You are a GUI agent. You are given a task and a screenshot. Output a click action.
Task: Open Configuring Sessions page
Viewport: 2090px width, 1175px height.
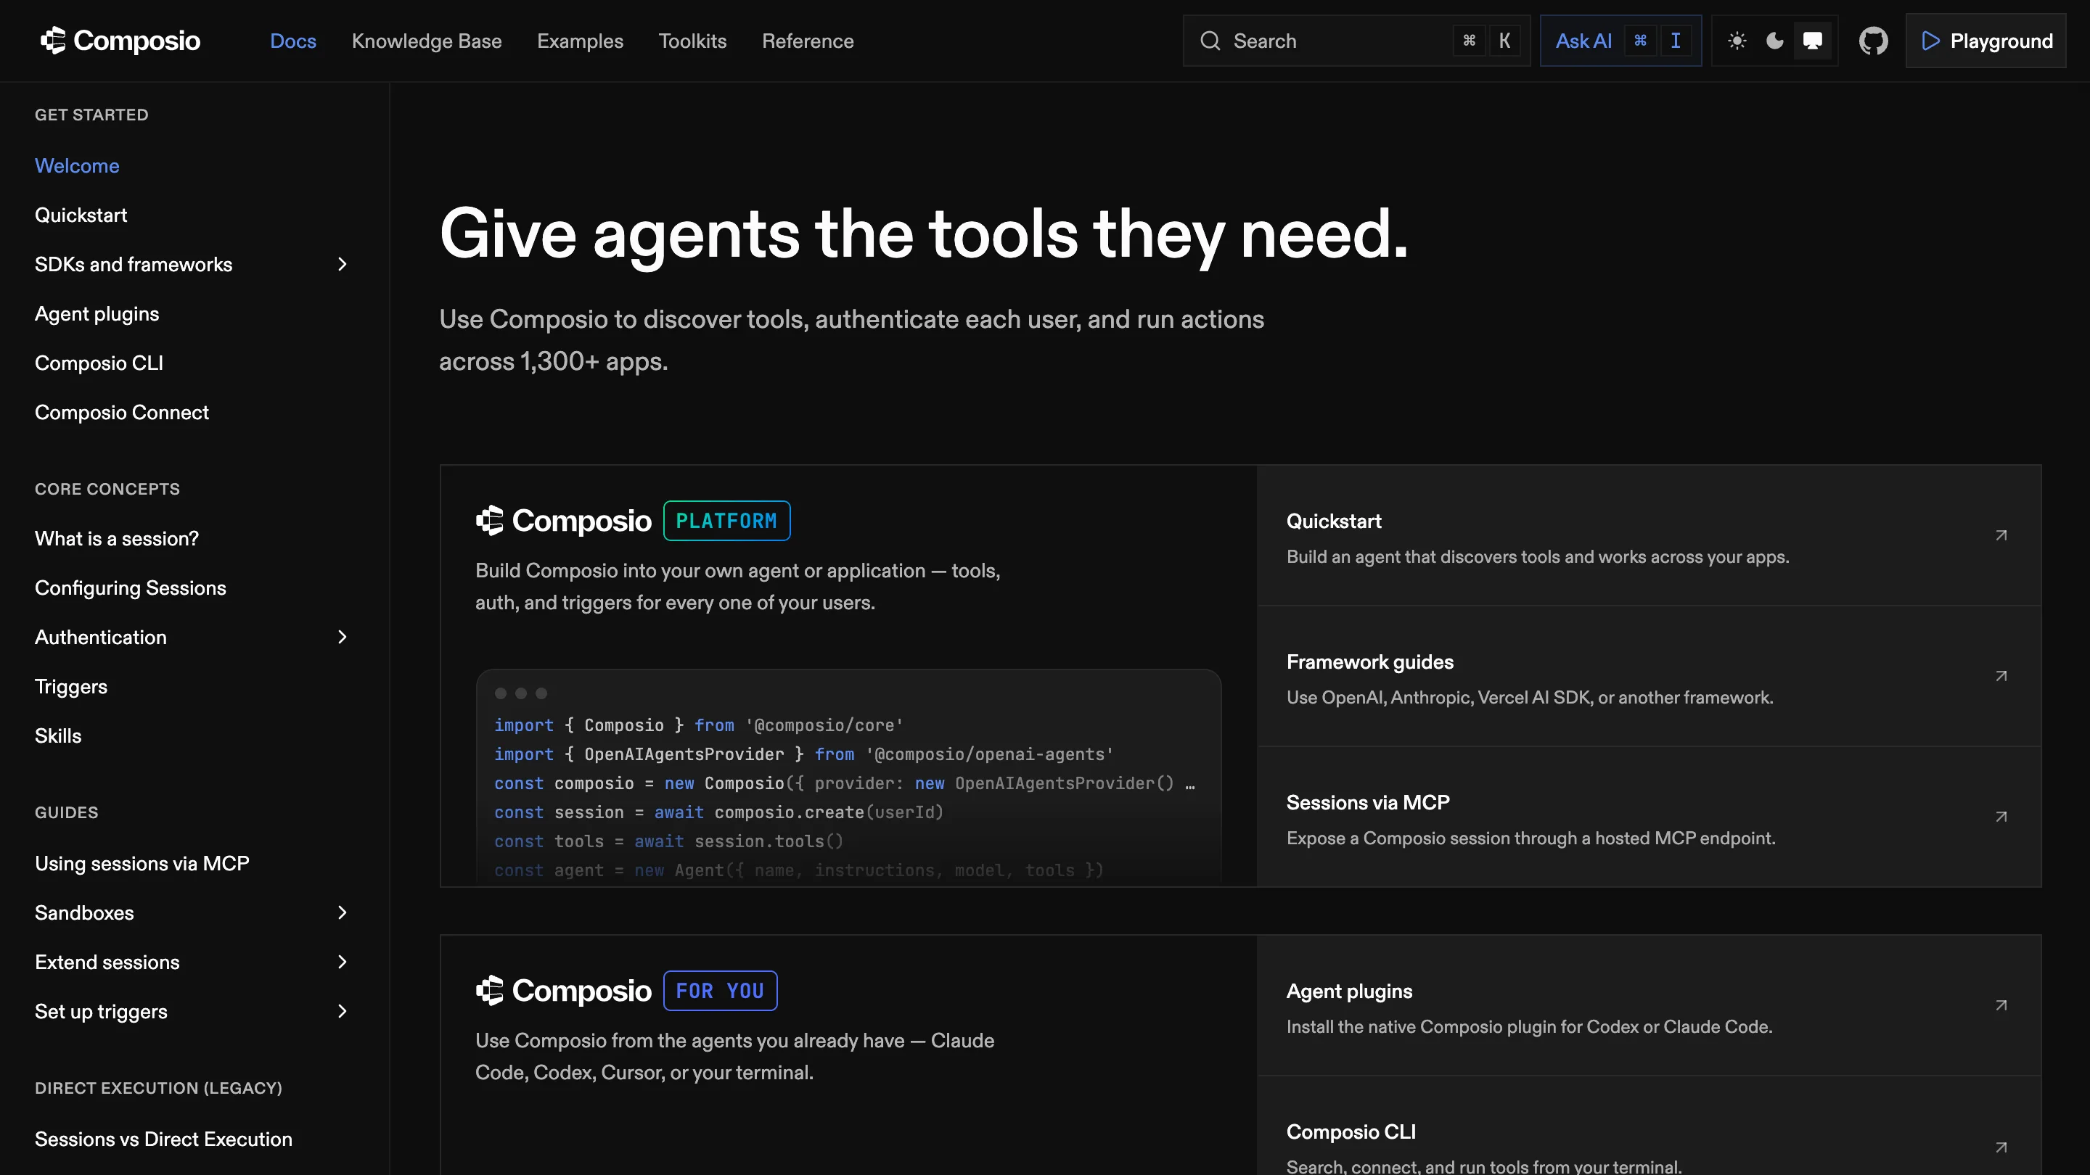tap(131, 588)
